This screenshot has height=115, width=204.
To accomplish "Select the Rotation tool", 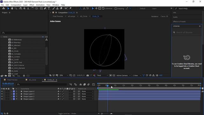I will coord(33,8).
